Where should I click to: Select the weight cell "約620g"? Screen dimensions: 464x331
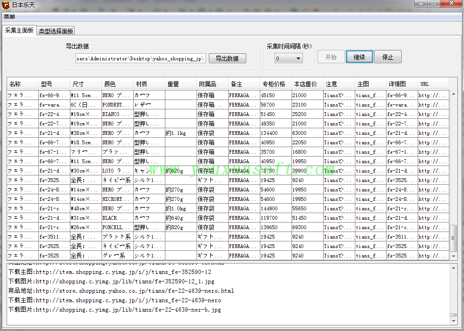click(181, 171)
